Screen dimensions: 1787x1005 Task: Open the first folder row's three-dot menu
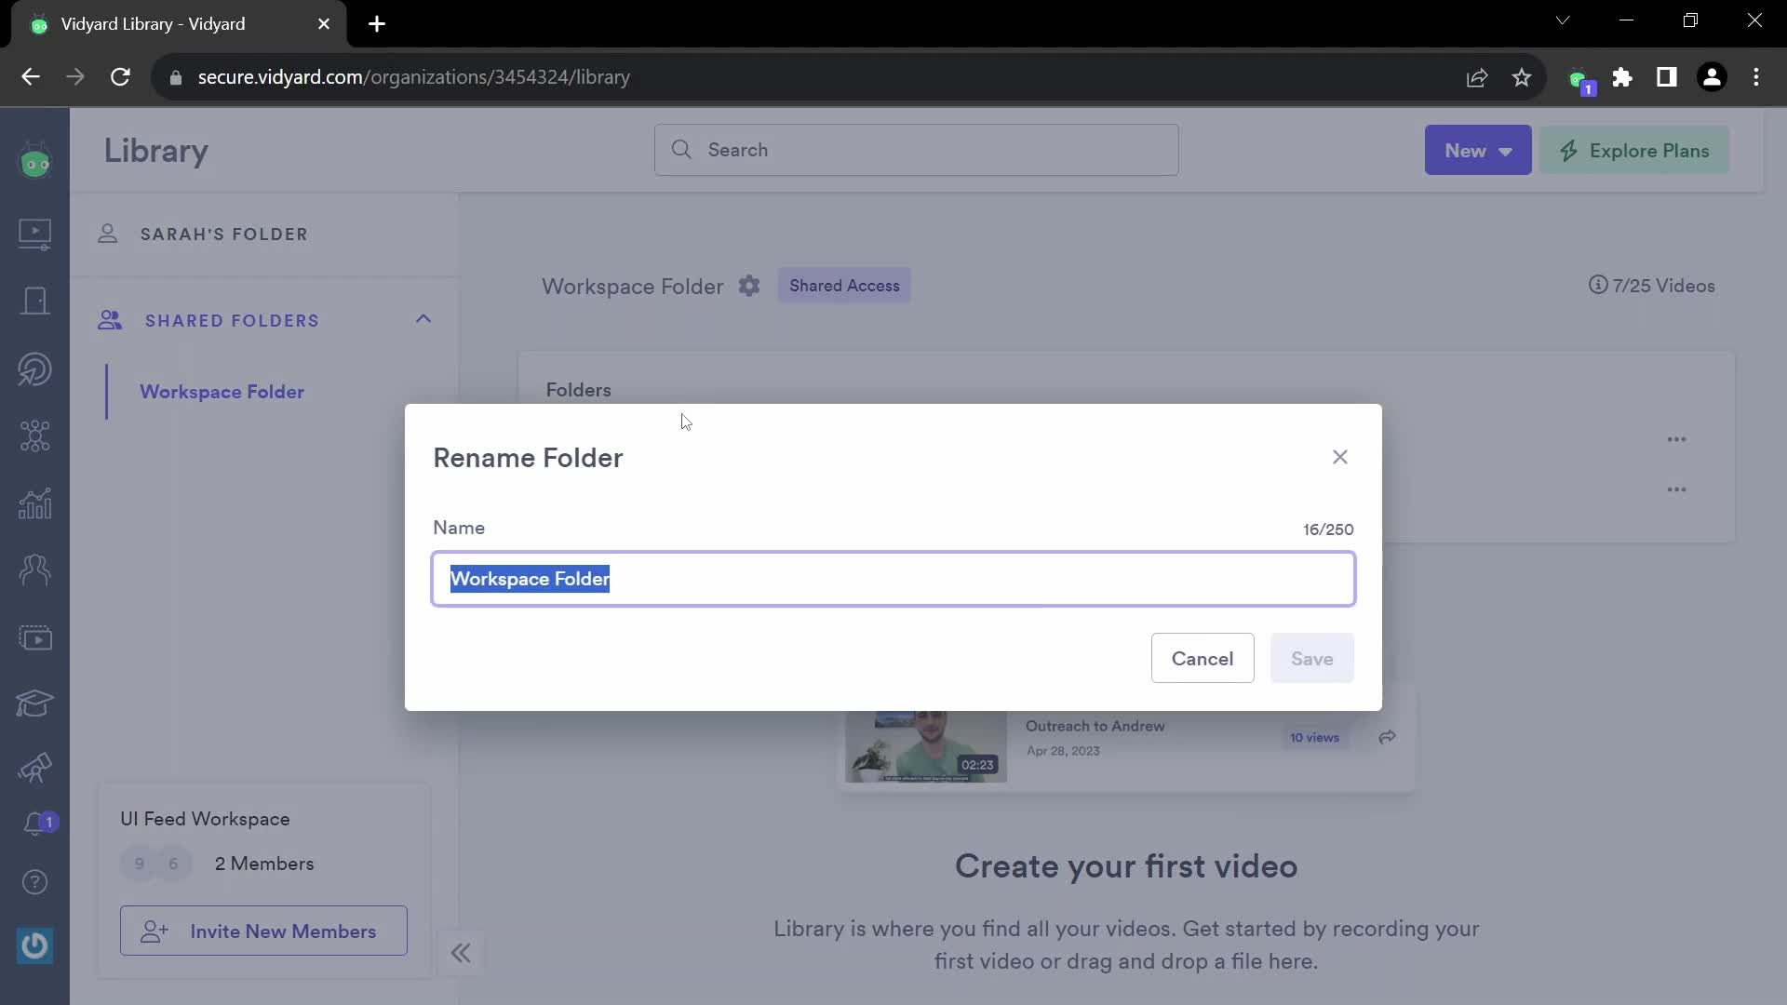pos(1676,439)
